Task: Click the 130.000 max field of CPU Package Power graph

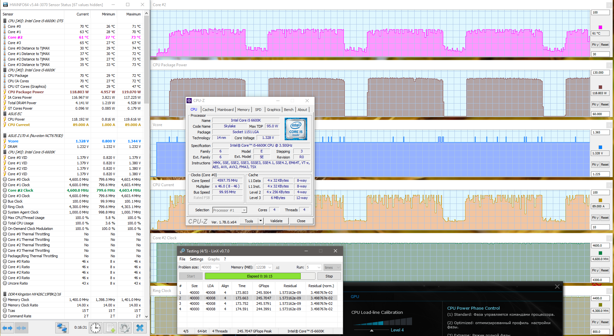Action: click(x=600, y=73)
